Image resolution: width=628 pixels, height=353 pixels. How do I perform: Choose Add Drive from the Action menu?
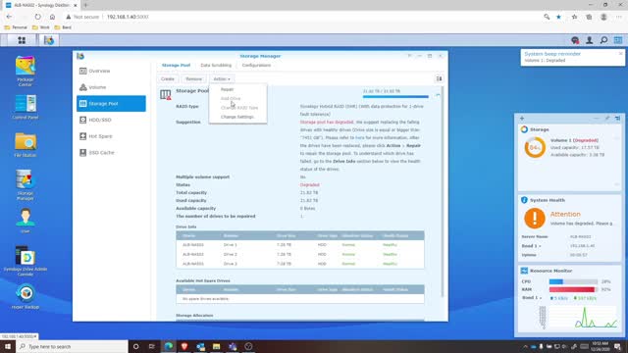[237, 98]
